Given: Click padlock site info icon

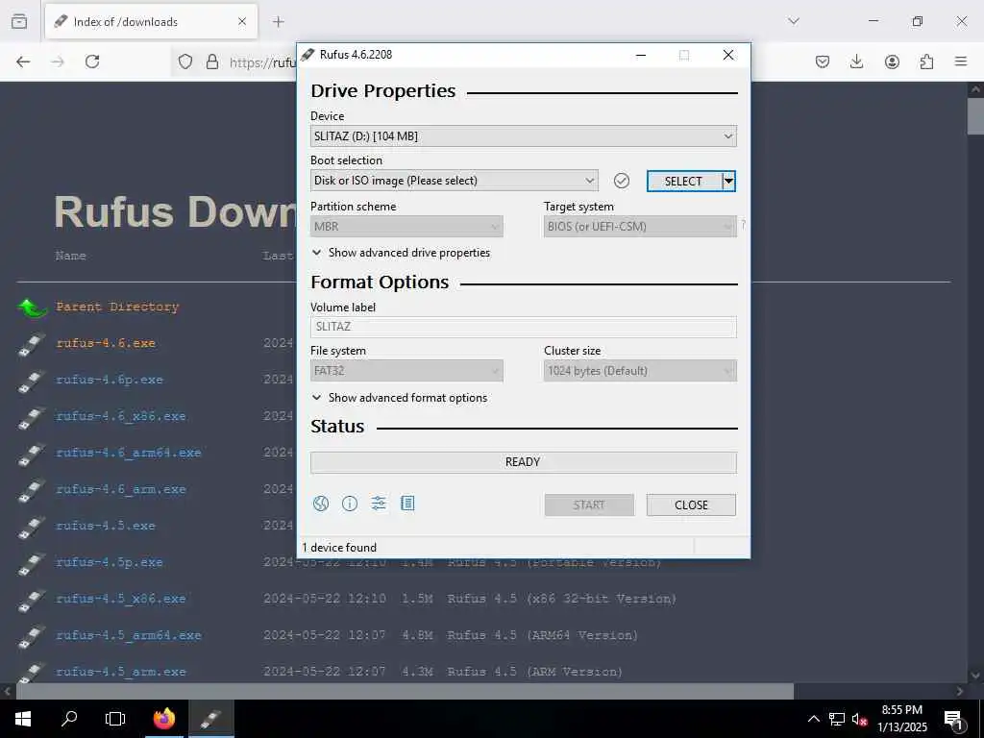Looking at the screenshot, I should point(212,61).
